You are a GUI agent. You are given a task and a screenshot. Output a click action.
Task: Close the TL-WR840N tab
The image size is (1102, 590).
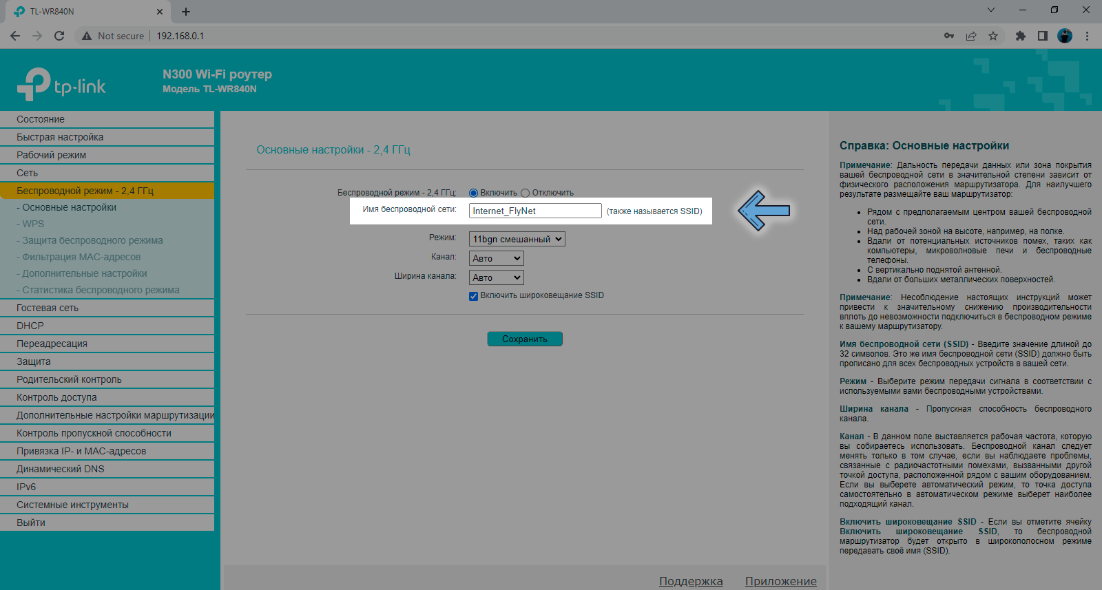[160, 12]
